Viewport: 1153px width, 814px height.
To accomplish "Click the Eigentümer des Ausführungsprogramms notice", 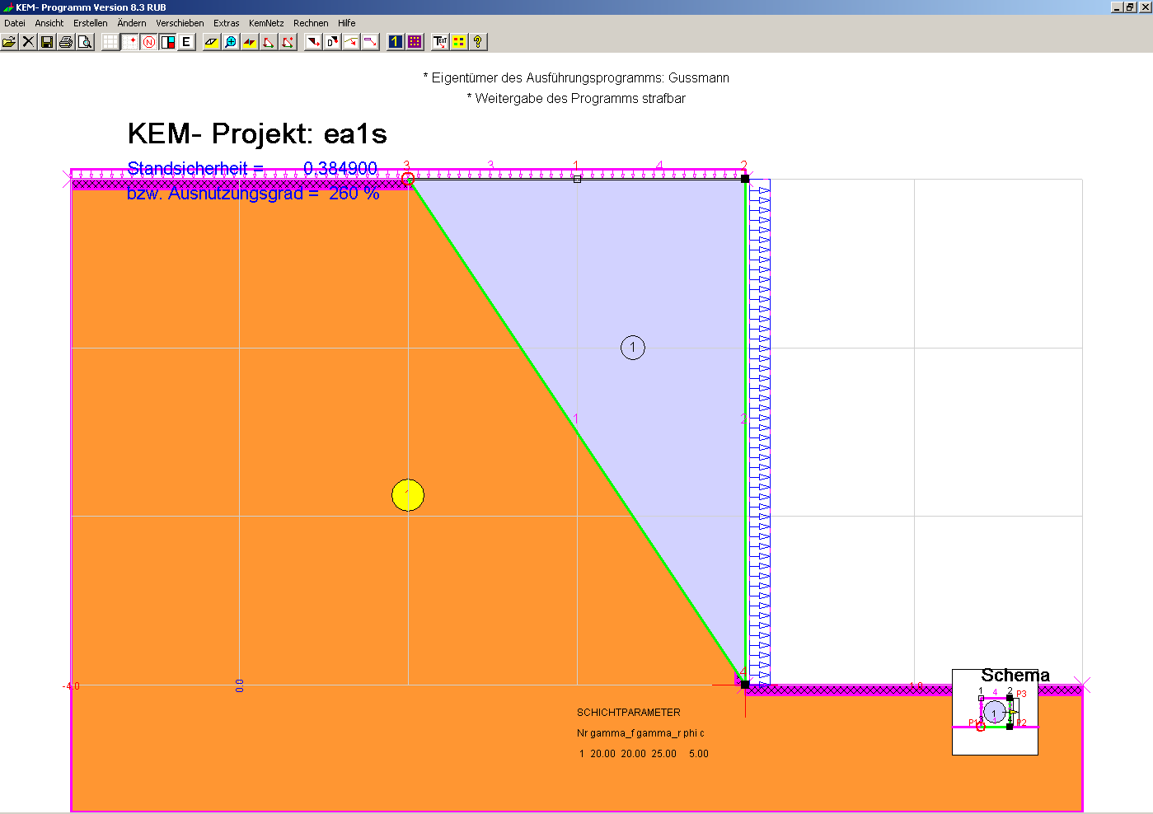I will (576, 78).
